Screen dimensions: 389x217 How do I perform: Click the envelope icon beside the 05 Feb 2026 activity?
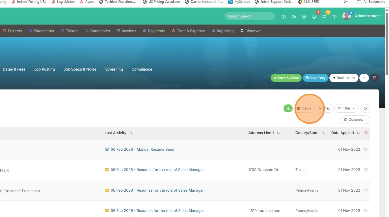tap(107, 170)
